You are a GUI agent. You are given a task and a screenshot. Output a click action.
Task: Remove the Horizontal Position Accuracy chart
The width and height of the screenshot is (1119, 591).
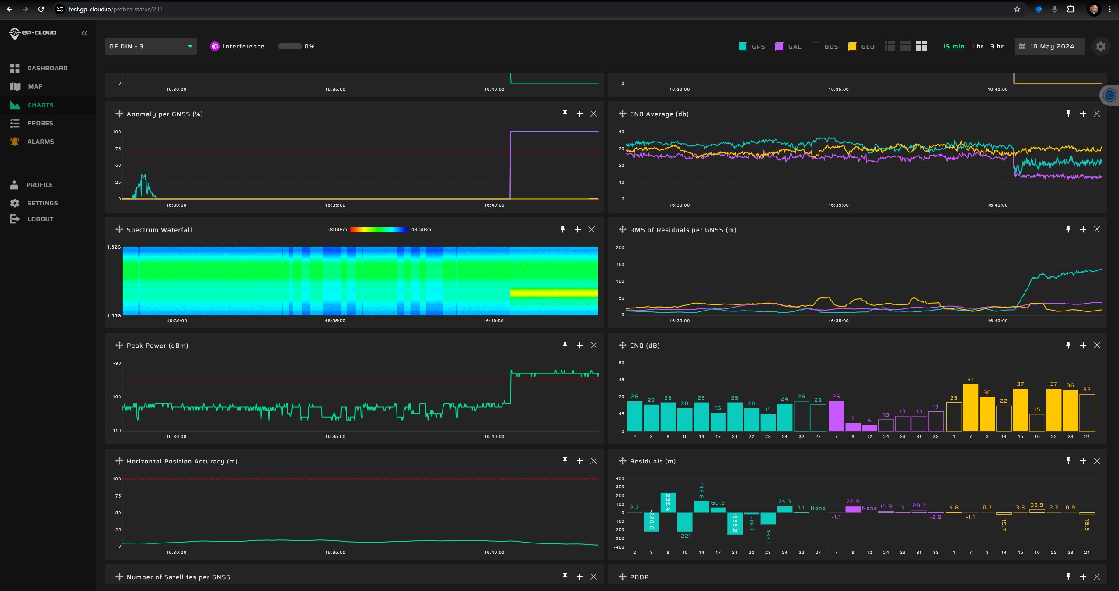click(x=593, y=461)
